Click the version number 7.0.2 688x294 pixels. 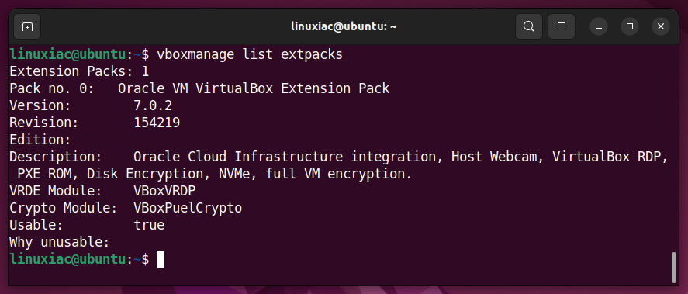(x=153, y=105)
